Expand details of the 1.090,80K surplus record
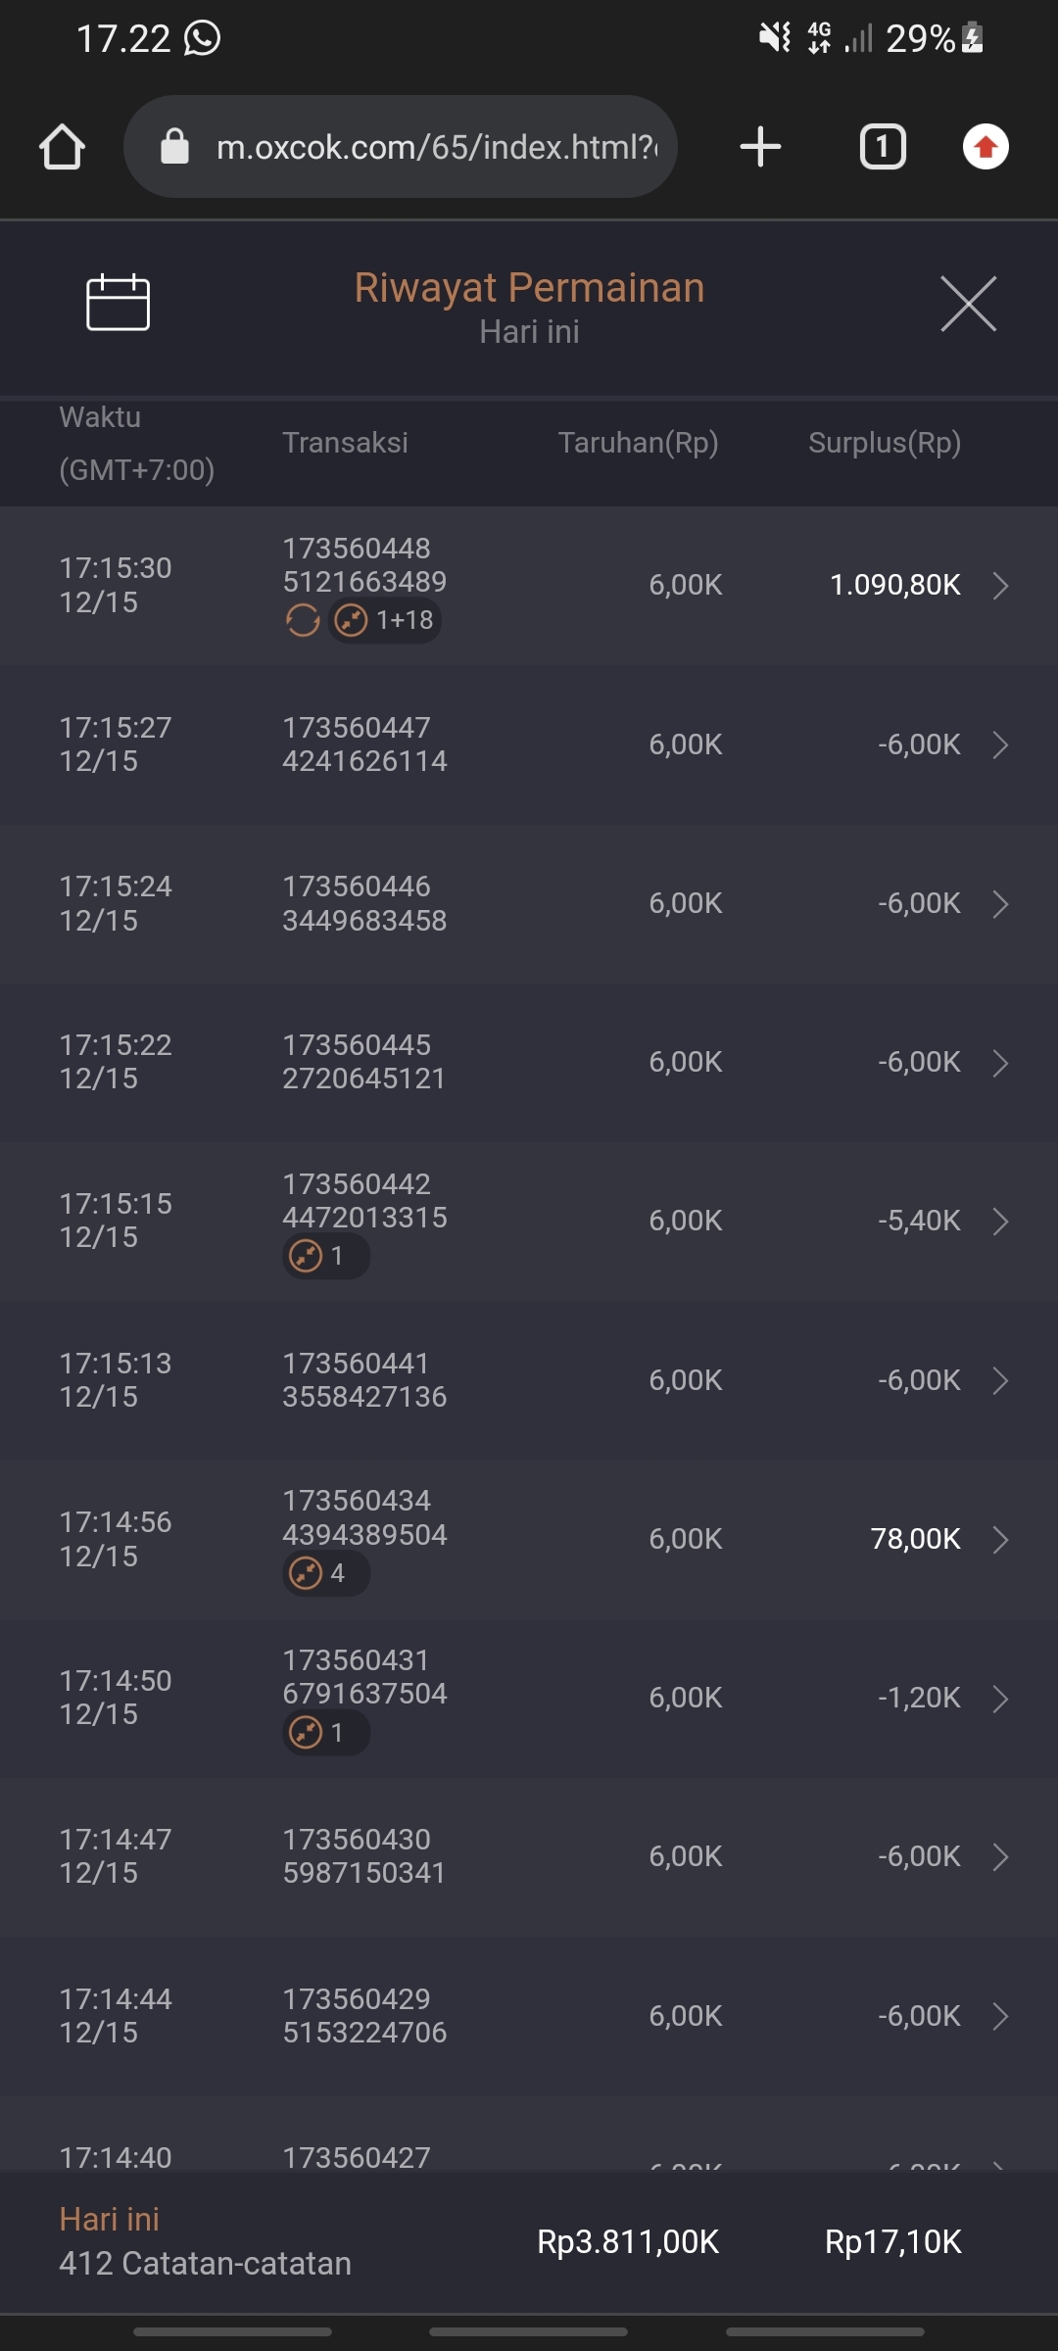 (1000, 586)
